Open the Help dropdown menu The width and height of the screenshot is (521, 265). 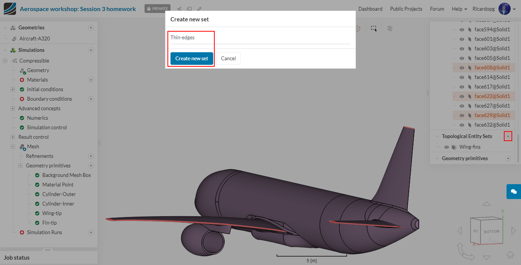click(x=460, y=9)
